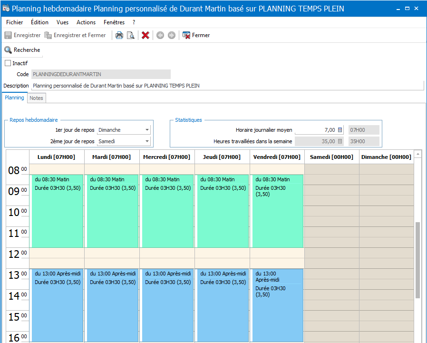Select Vendredi Matin shift block
427x343 pixels.
click(x=277, y=211)
